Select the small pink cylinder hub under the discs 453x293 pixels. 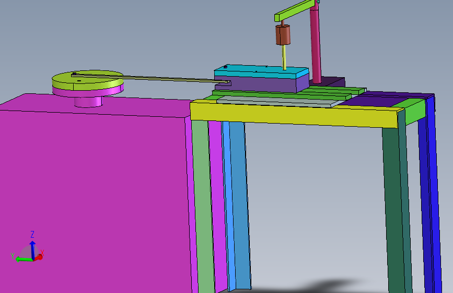[88, 102]
